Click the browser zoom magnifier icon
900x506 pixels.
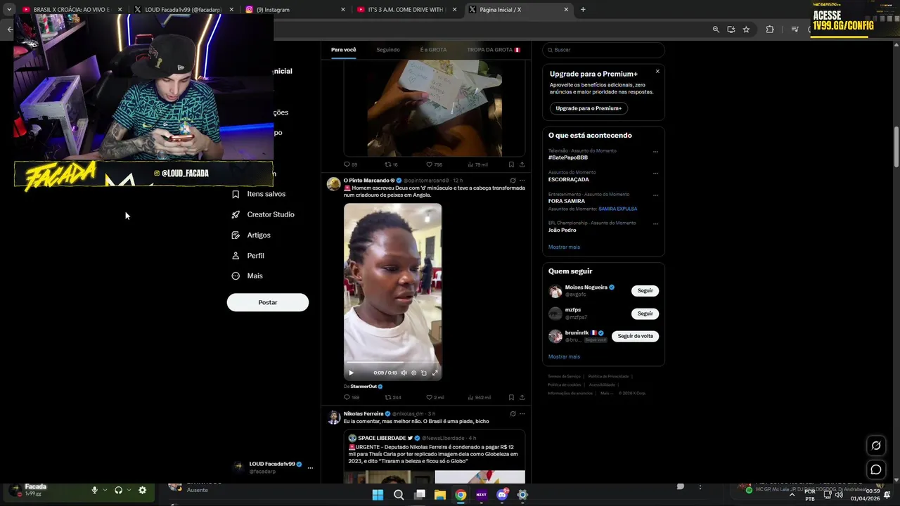tap(716, 30)
